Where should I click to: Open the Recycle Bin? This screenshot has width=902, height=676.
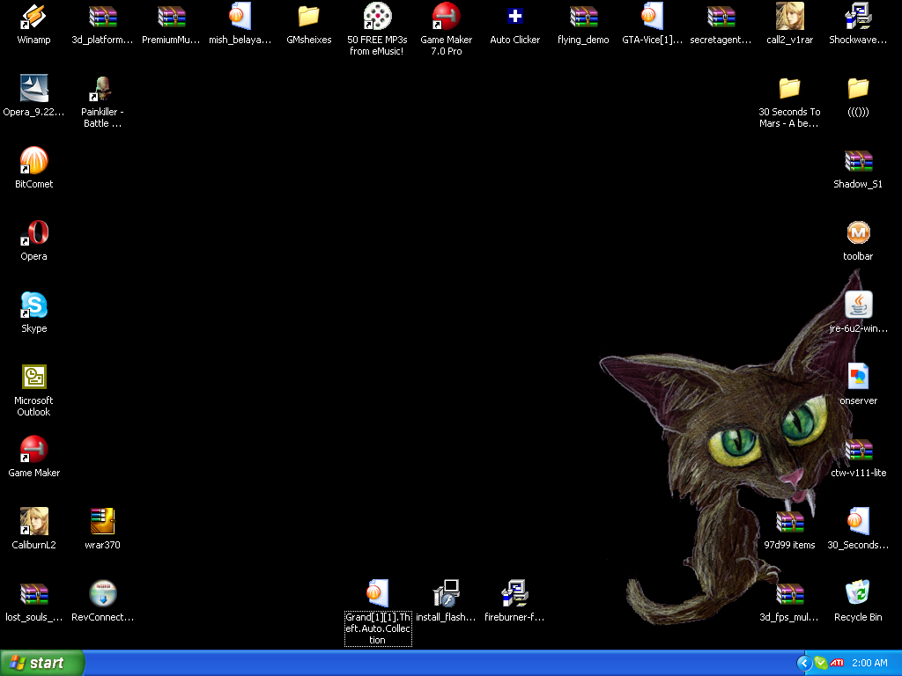coord(858,594)
